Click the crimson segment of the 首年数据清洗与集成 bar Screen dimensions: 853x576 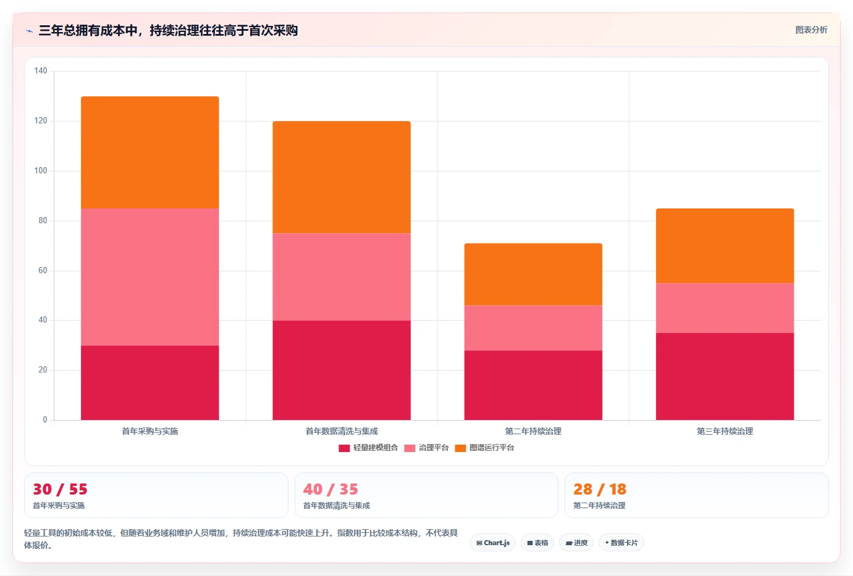342,371
